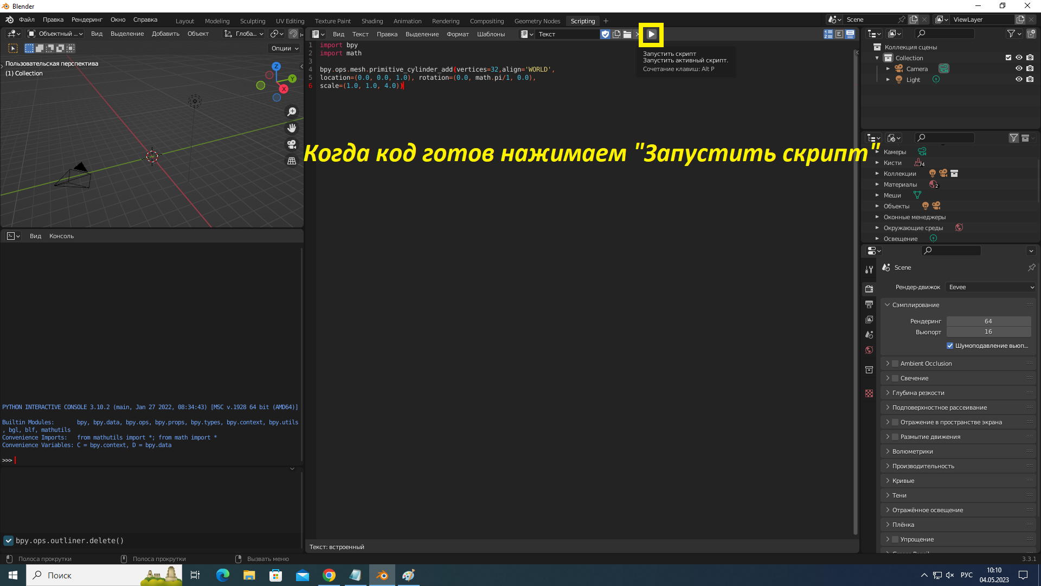Open the Файл menu
The image size is (1041, 586).
click(x=27, y=20)
